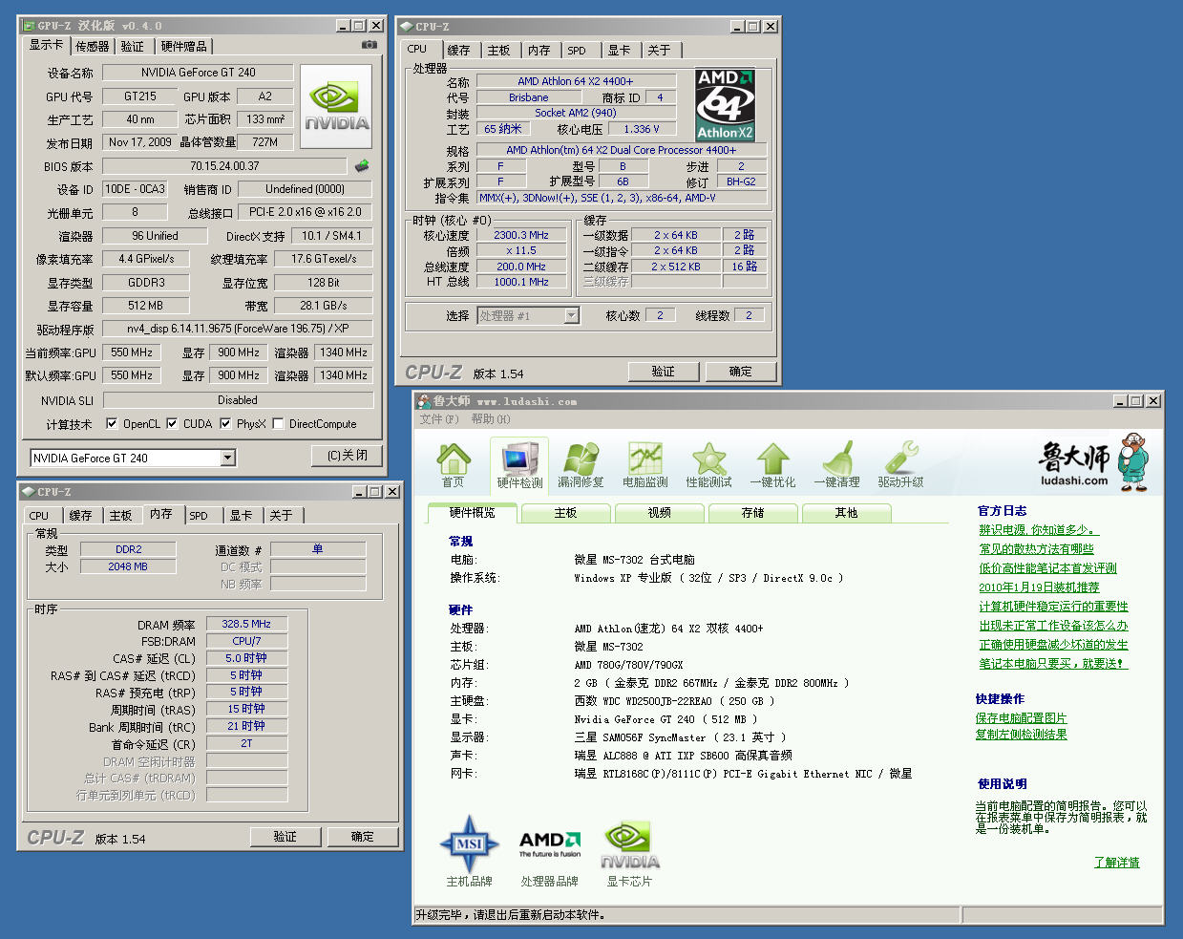Click the MSI 主机品牌 logo

coord(469,844)
